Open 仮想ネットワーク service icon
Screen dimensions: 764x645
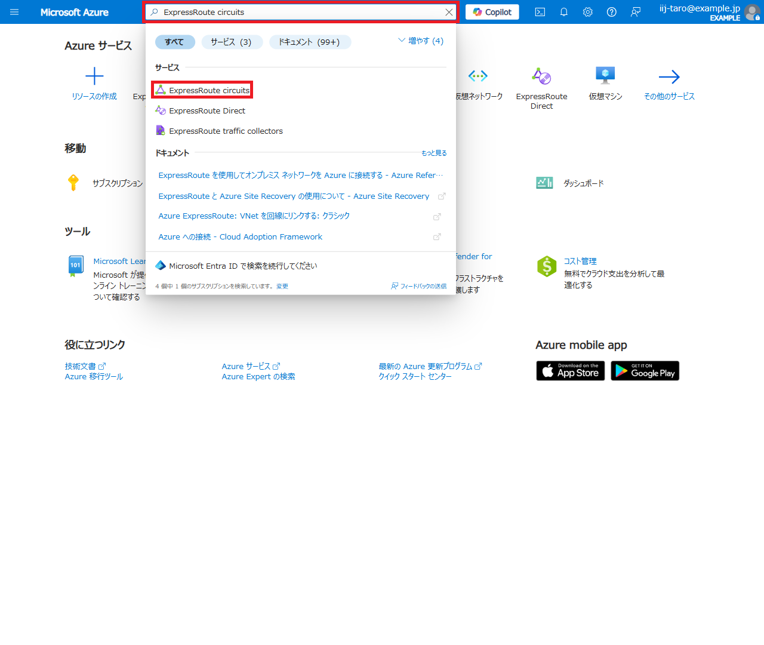[x=478, y=76]
